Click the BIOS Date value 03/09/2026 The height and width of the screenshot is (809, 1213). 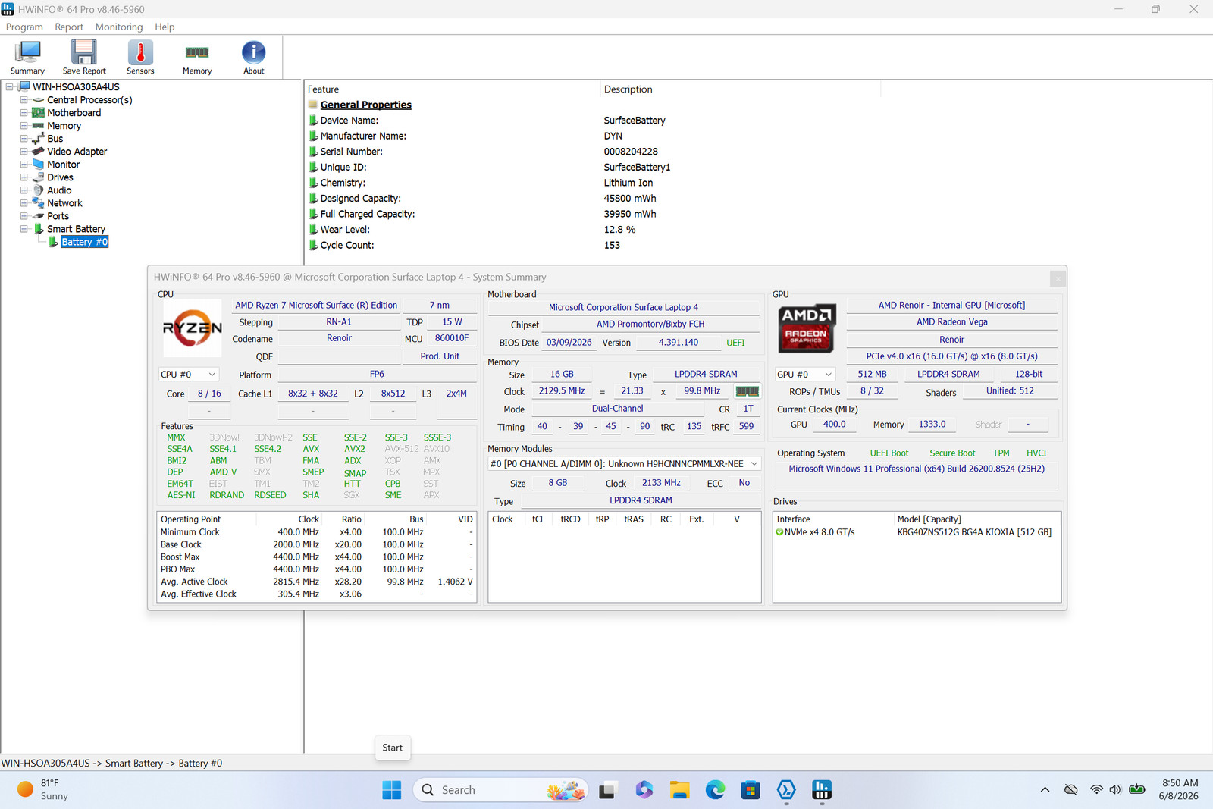coord(569,343)
